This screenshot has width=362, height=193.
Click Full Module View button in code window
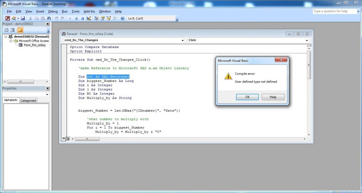pos(68,139)
